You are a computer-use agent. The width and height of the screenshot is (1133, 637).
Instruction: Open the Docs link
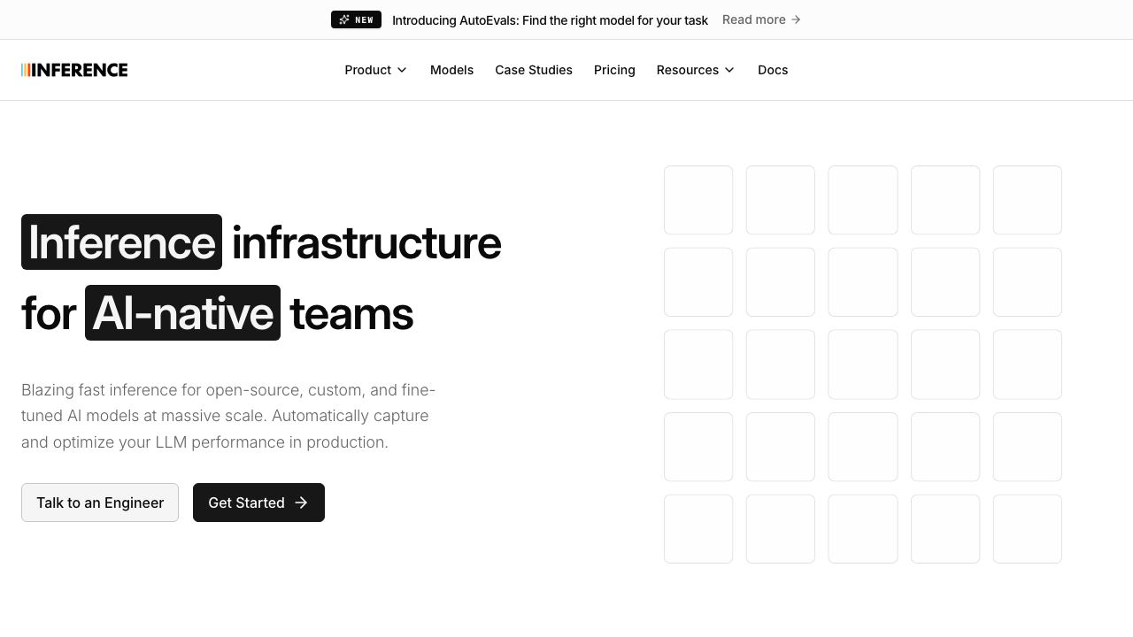pos(773,70)
